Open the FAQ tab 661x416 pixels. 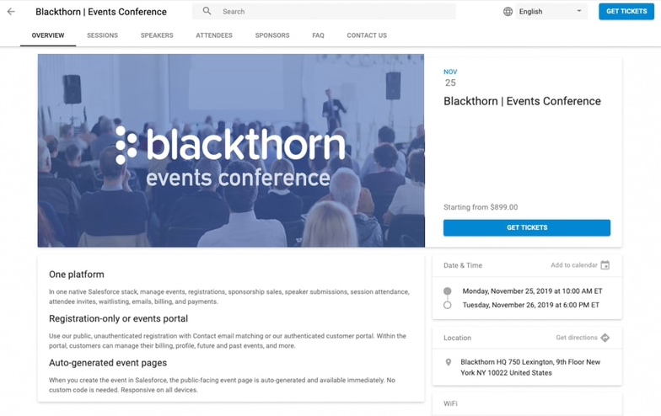pyautogui.click(x=319, y=35)
